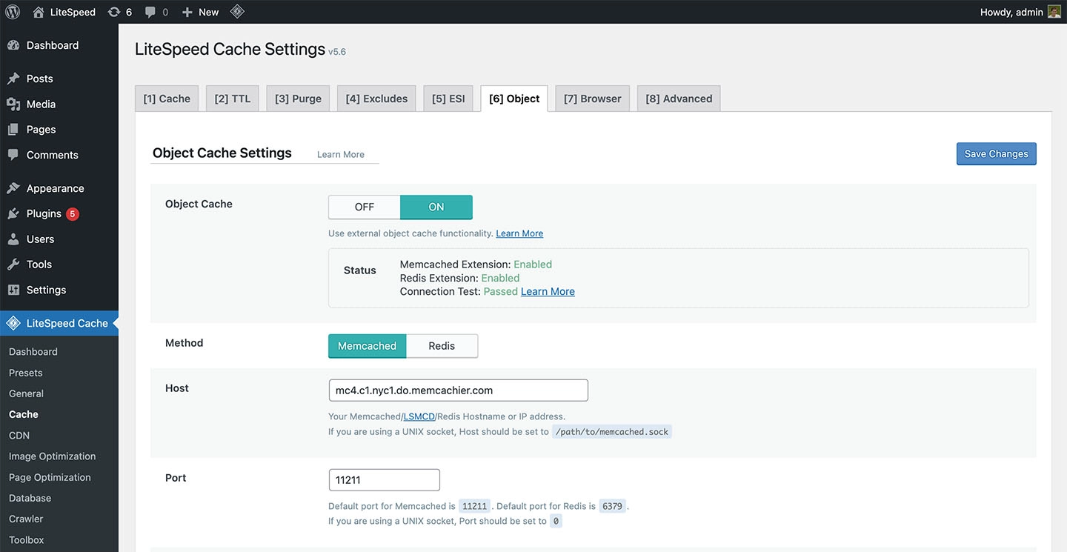
Task: Click the Appearance brush icon
Action: click(x=13, y=188)
